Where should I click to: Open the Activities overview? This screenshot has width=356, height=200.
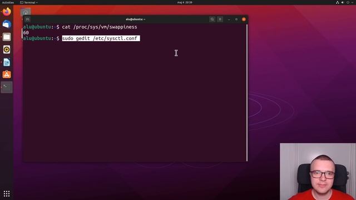8,2
